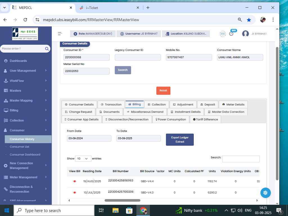Switch to Meter Details tab

point(233,105)
